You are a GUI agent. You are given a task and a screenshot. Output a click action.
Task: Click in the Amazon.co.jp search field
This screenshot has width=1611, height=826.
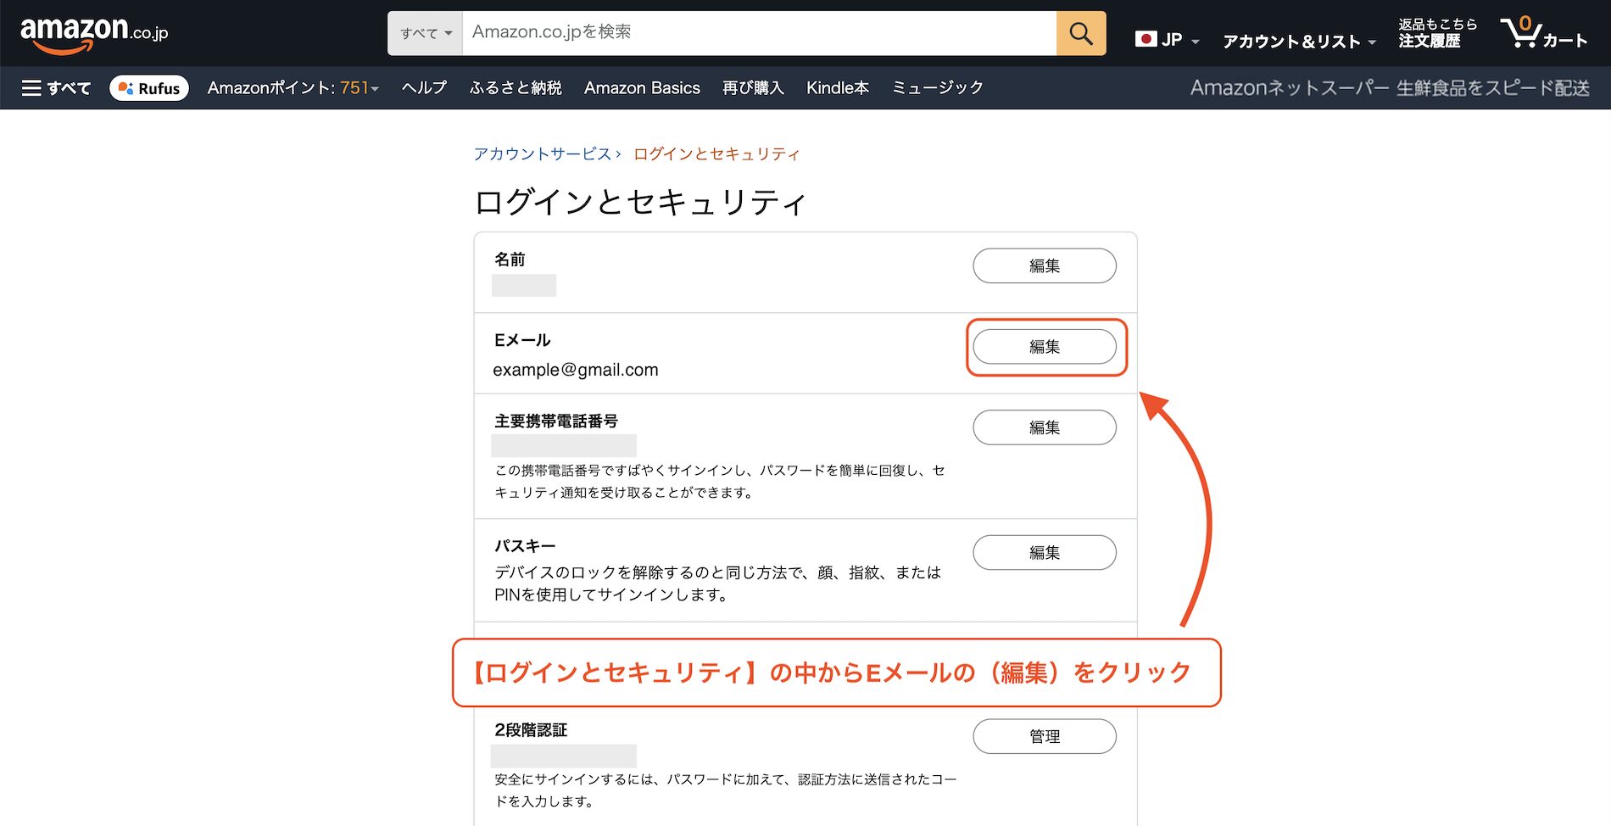(x=759, y=33)
